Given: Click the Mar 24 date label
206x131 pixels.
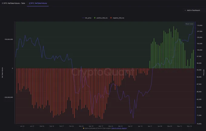Looking at the screenshot, I should pyautogui.click(x=111, y=126).
